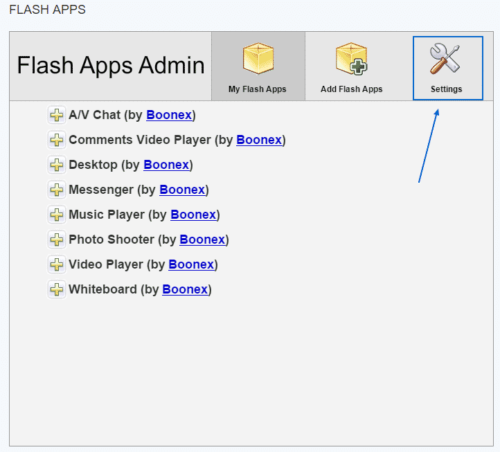
Task: Select the 'Messenger' app name text
Action: (x=101, y=190)
